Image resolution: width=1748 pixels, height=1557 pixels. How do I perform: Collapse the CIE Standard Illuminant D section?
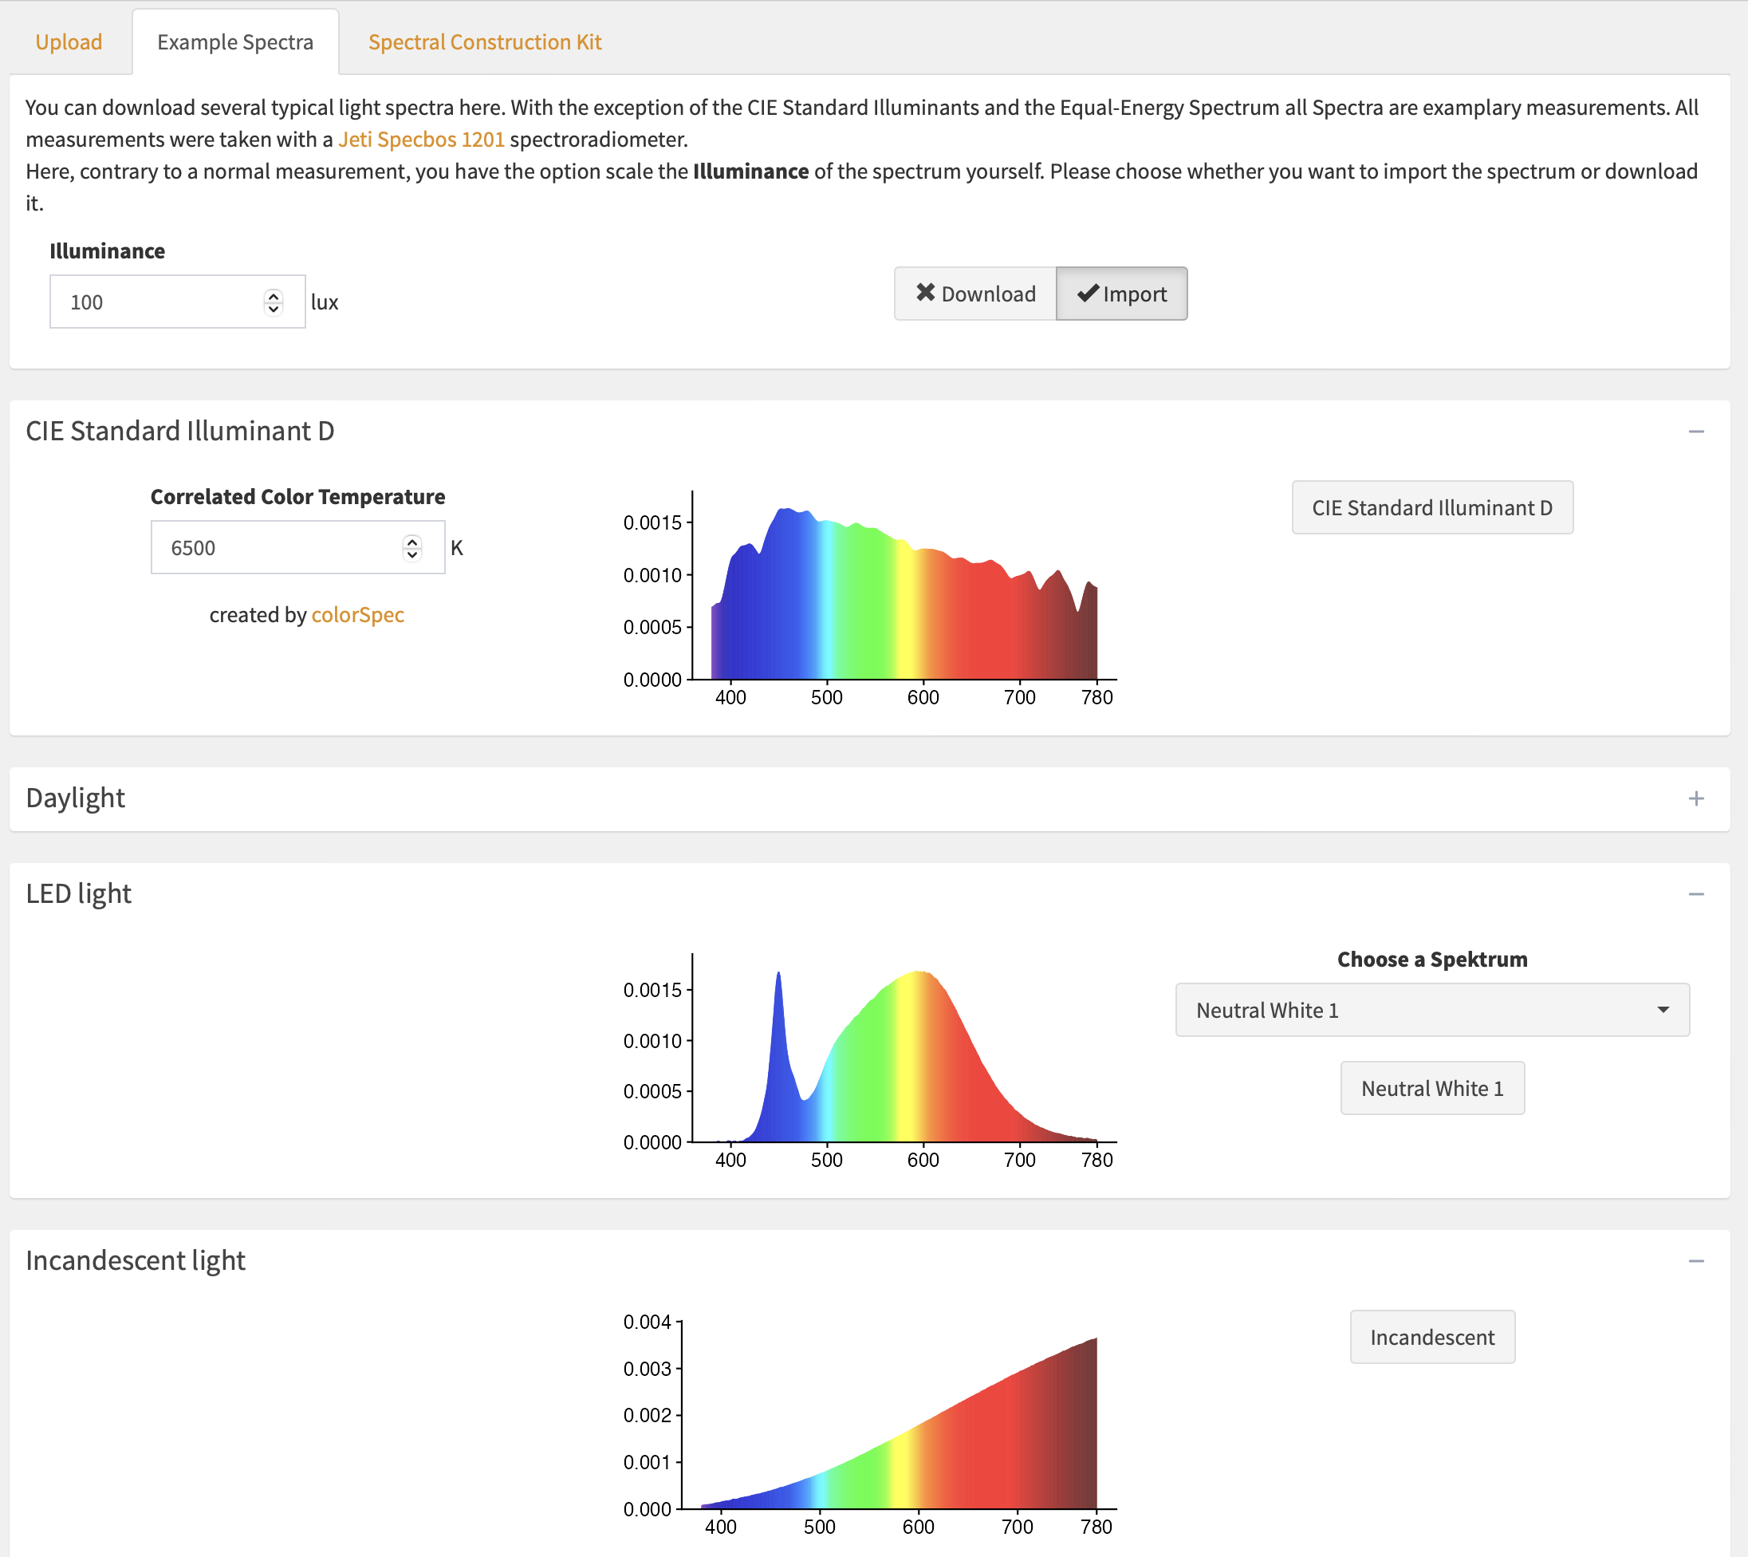point(1697,432)
